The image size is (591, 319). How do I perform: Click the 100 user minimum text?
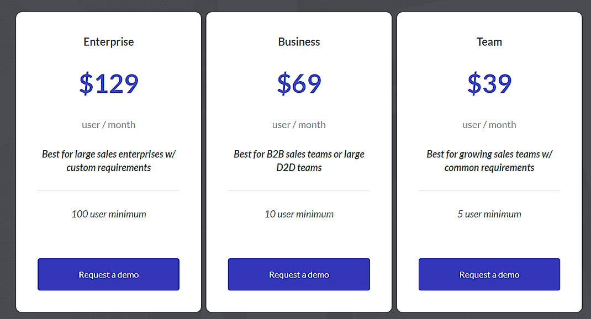(108, 214)
